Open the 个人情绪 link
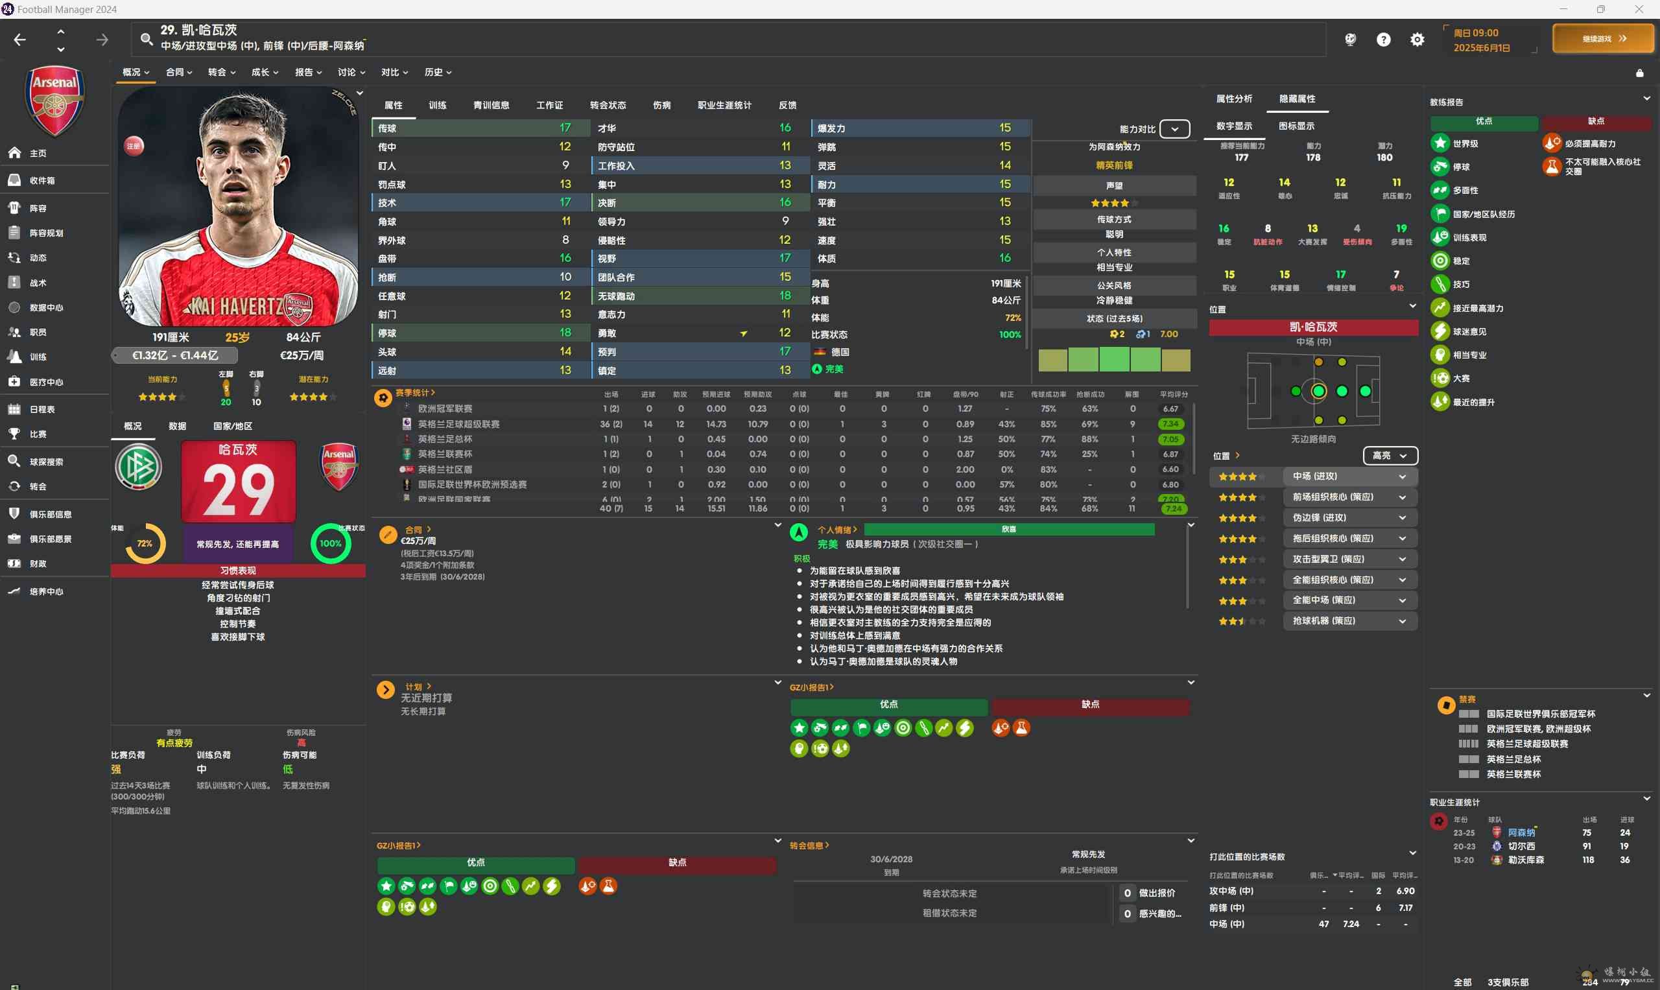1660x990 pixels. (836, 529)
